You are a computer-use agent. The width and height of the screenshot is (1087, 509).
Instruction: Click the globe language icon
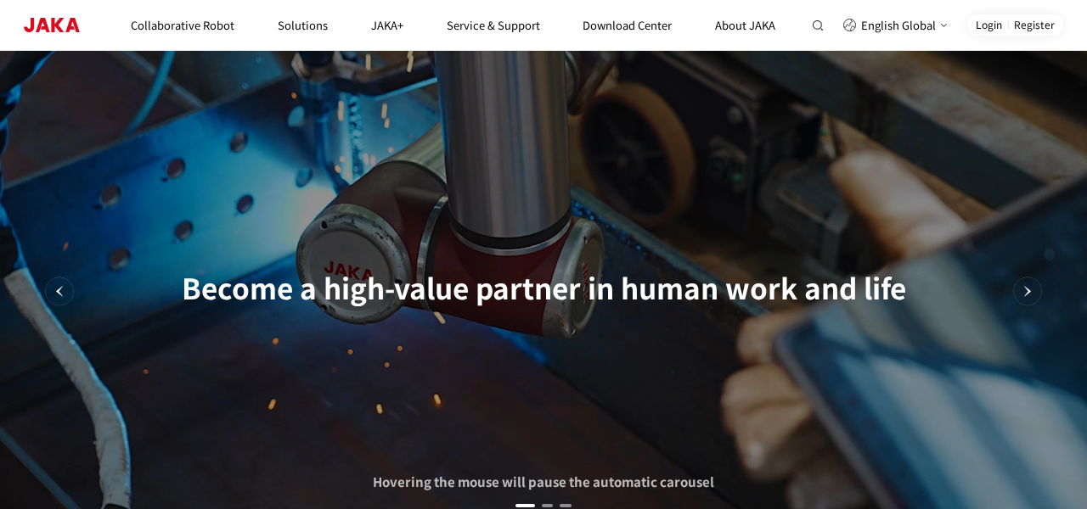(x=849, y=25)
